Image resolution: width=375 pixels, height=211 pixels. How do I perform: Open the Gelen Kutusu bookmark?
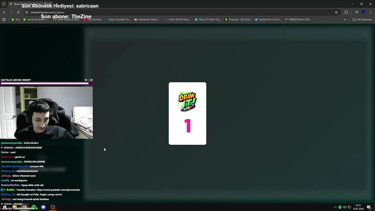(x=67, y=20)
